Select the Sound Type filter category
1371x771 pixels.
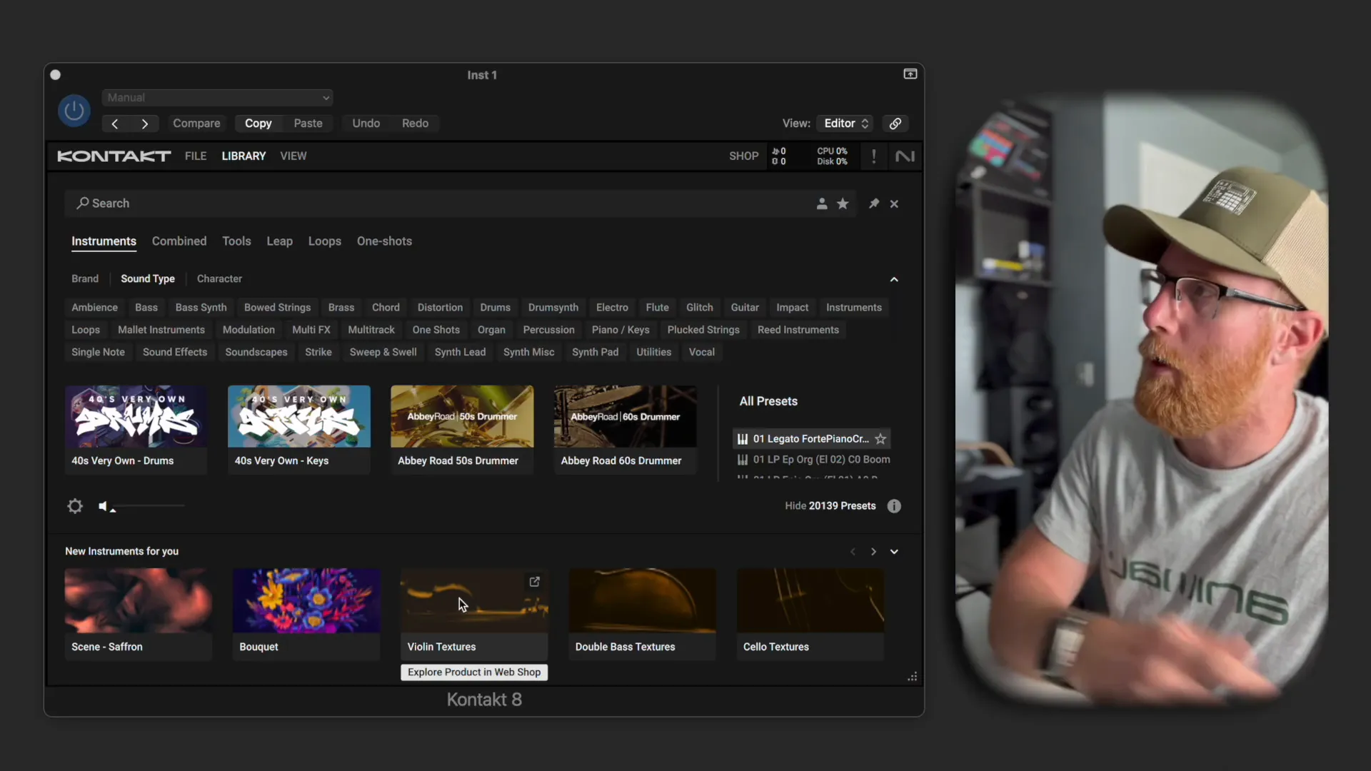[x=148, y=278]
